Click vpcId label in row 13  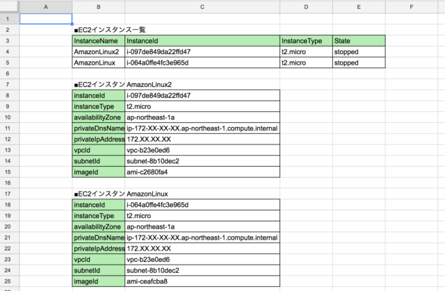tap(99, 150)
